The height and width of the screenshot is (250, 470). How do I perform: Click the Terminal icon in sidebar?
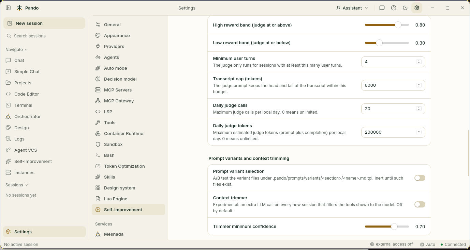(8, 105)
